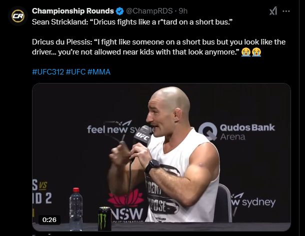Open the #UFC hashtag
This screenshot has height=236, width=305.
click(x=75, y=72)
